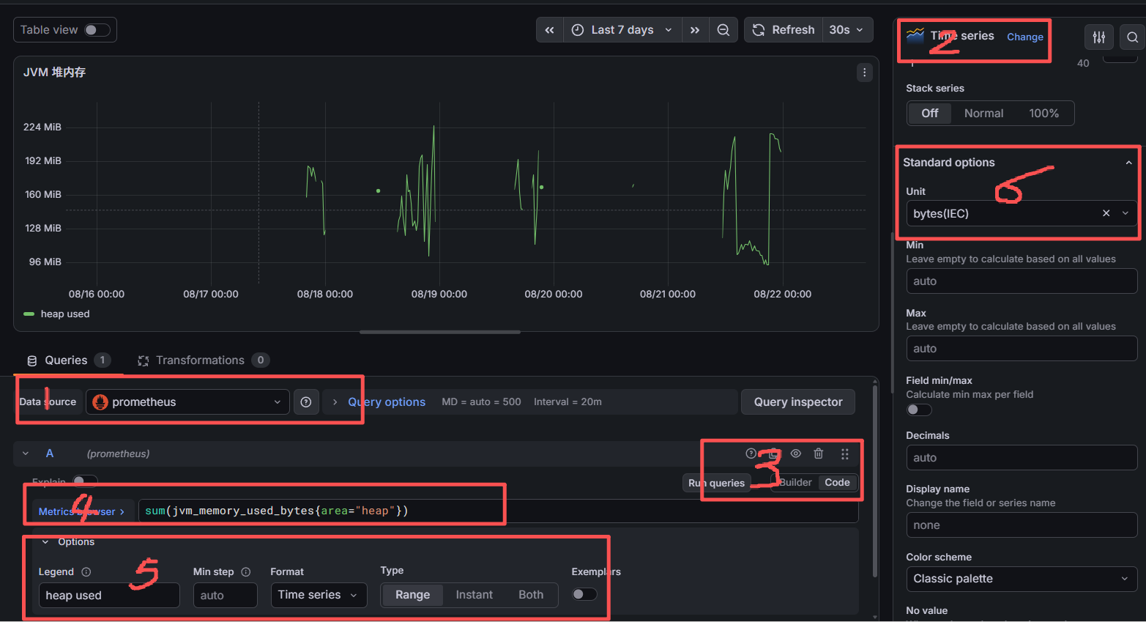The width and height of the screenshot is (1146, 622).
Task: Switch query editor to Code mode
Action: click(x=837, y=483)
